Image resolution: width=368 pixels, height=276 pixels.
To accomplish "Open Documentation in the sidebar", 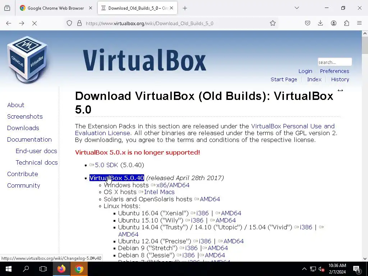I will 29,139.
